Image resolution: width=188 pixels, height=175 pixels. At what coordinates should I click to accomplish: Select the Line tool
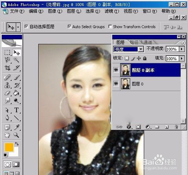[16, 118]
